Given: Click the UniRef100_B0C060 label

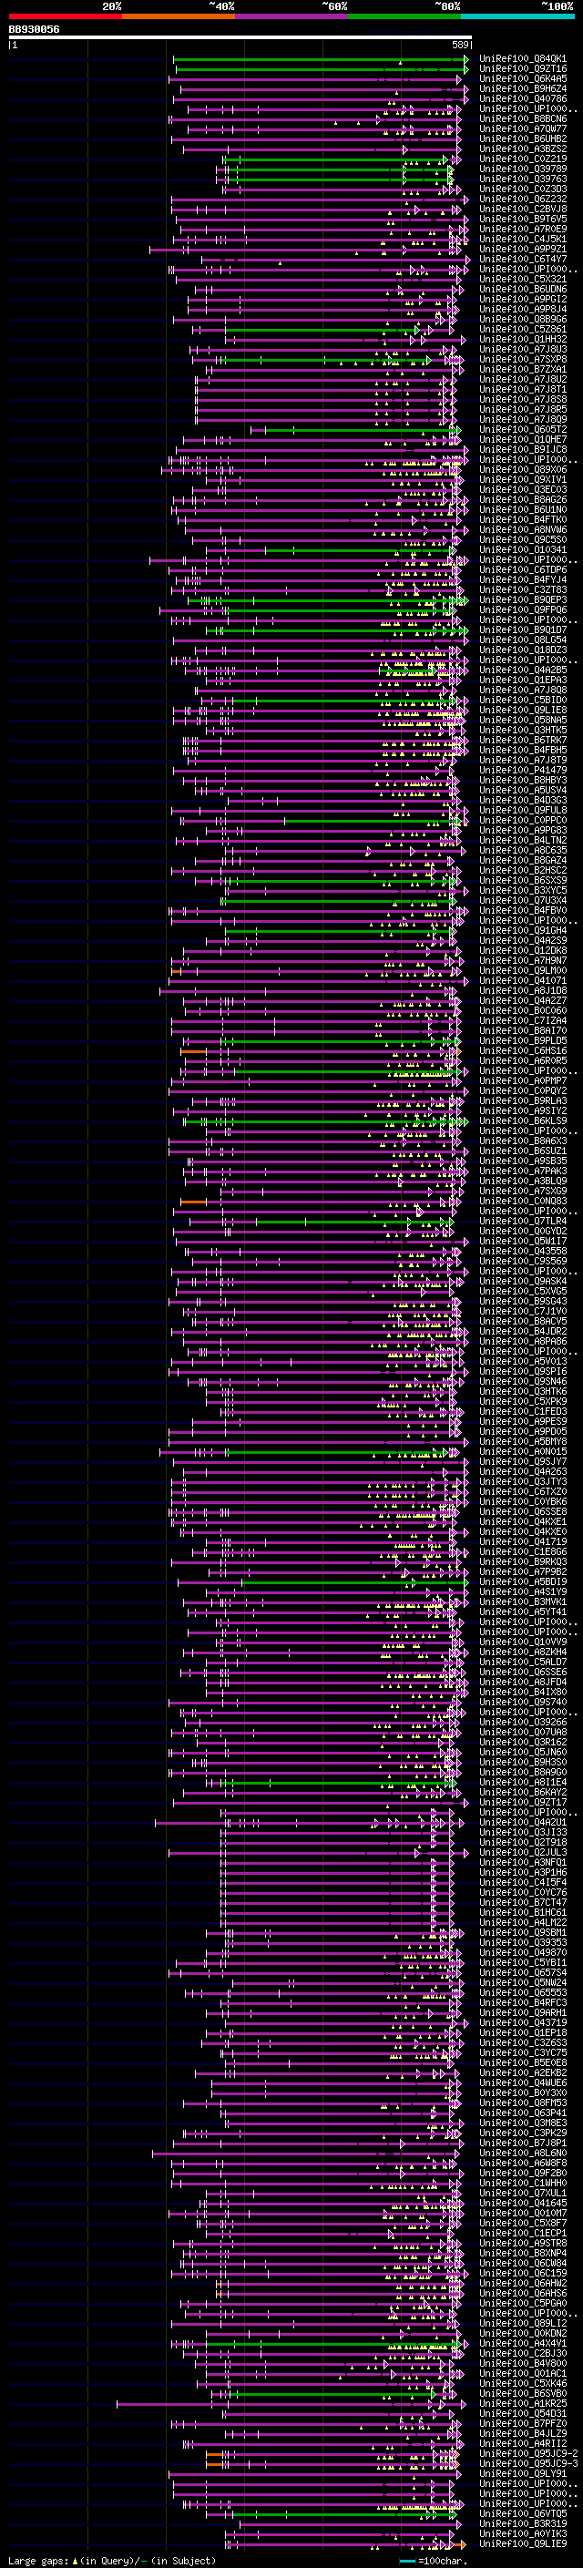Looking at the screenshot, I should (523, 1010).
